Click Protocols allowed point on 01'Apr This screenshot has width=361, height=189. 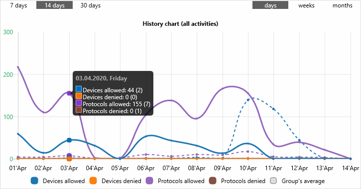point(18,67)
